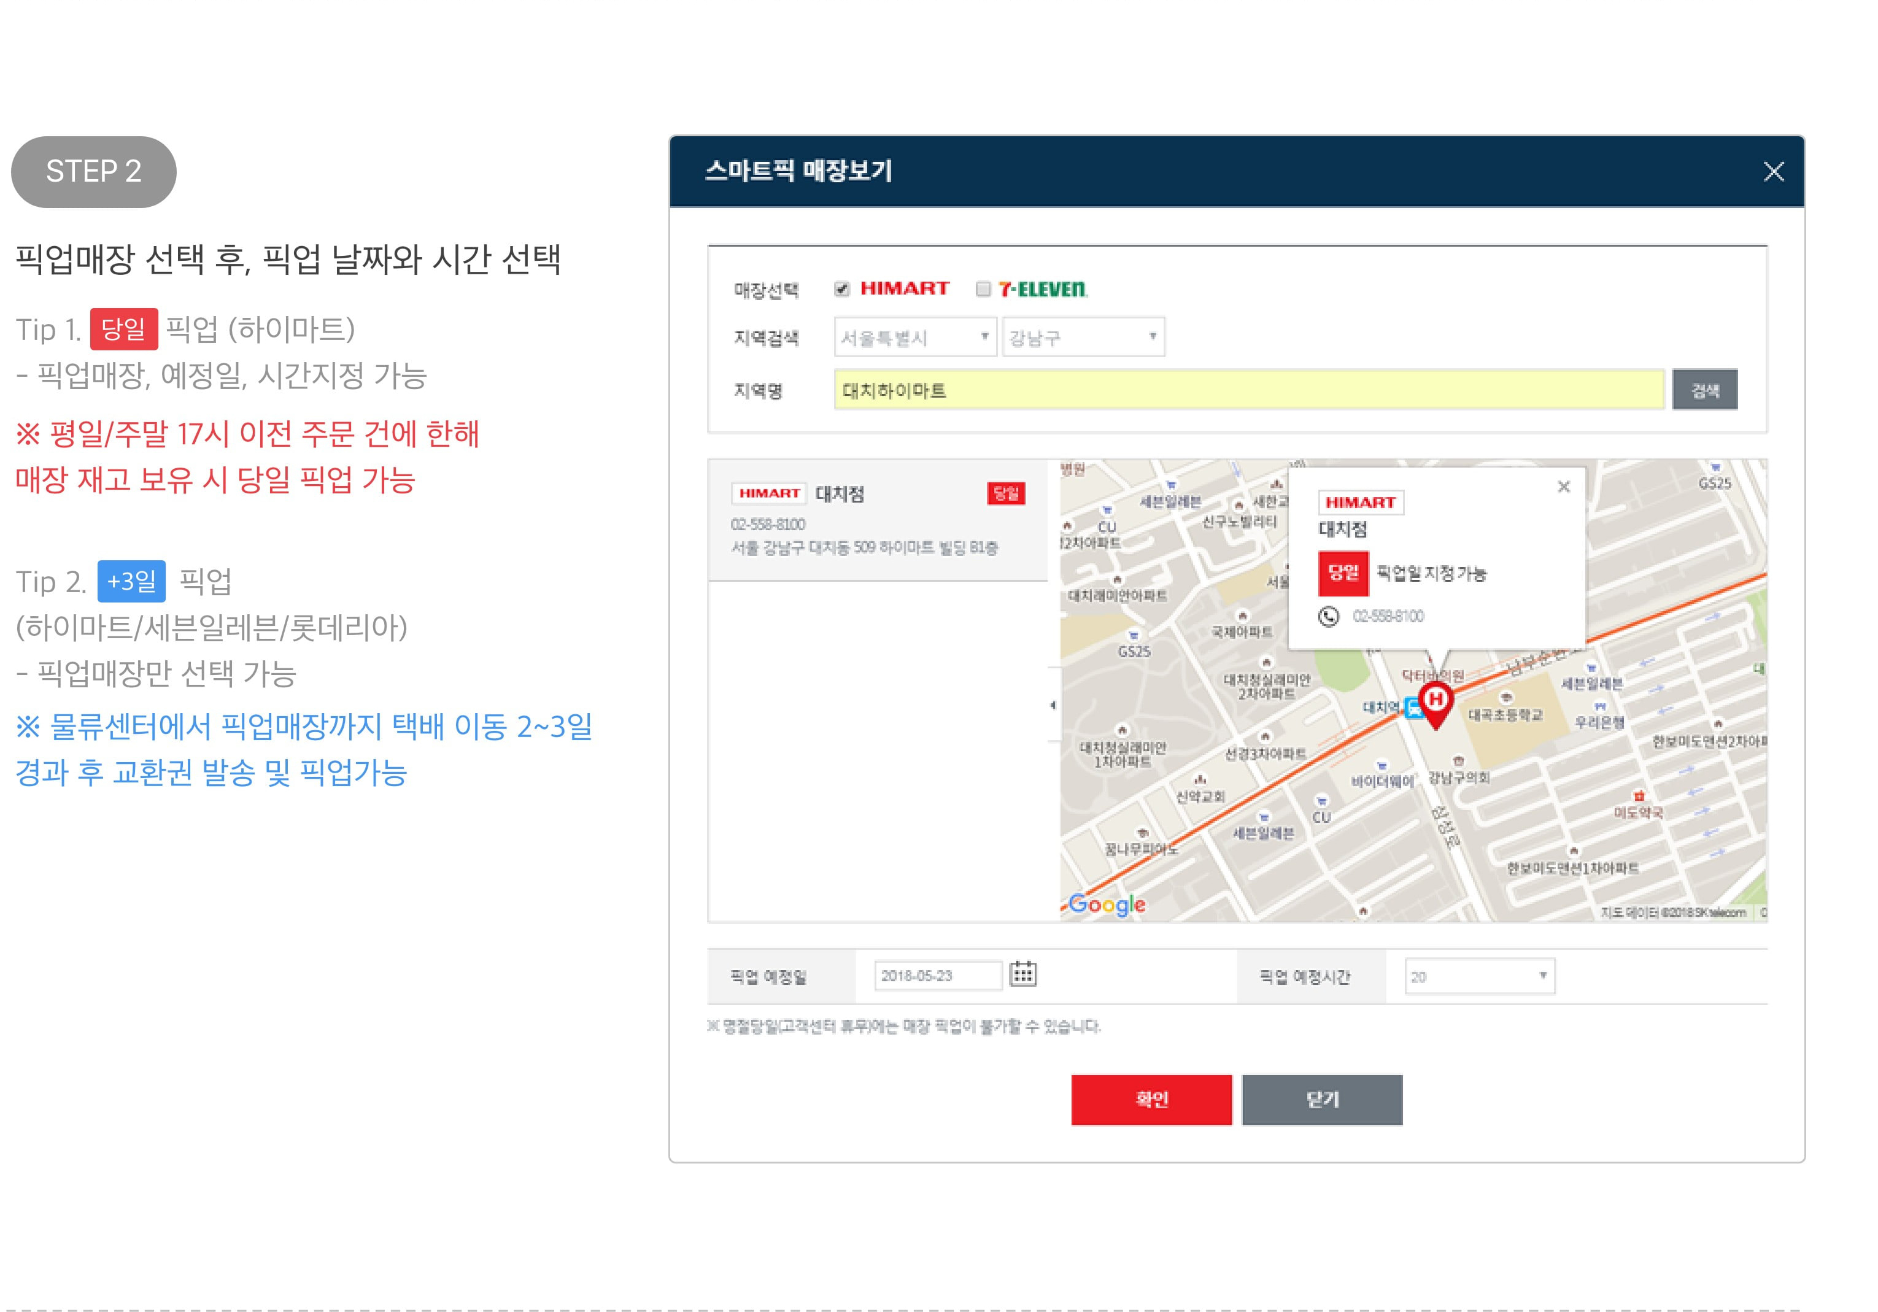This screenshot has width=1878, height=1312.
Task: Click the 지역명 input with 대치하이마트
Action: click(1248, 390)
